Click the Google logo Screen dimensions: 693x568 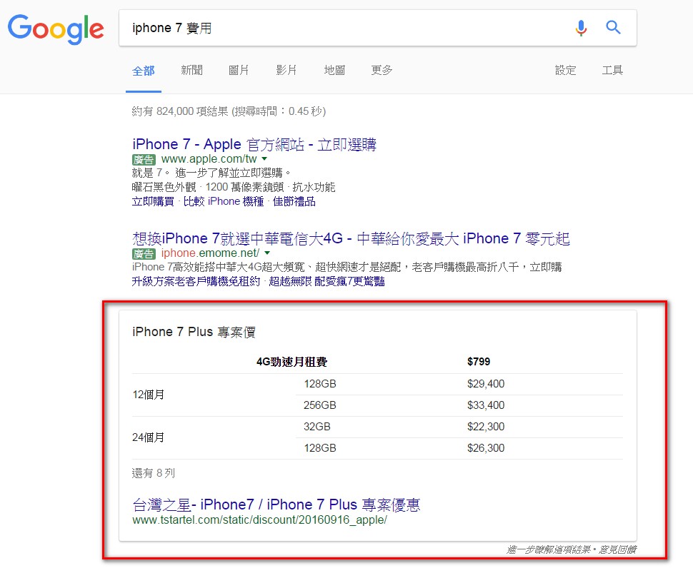pos(56,29)
